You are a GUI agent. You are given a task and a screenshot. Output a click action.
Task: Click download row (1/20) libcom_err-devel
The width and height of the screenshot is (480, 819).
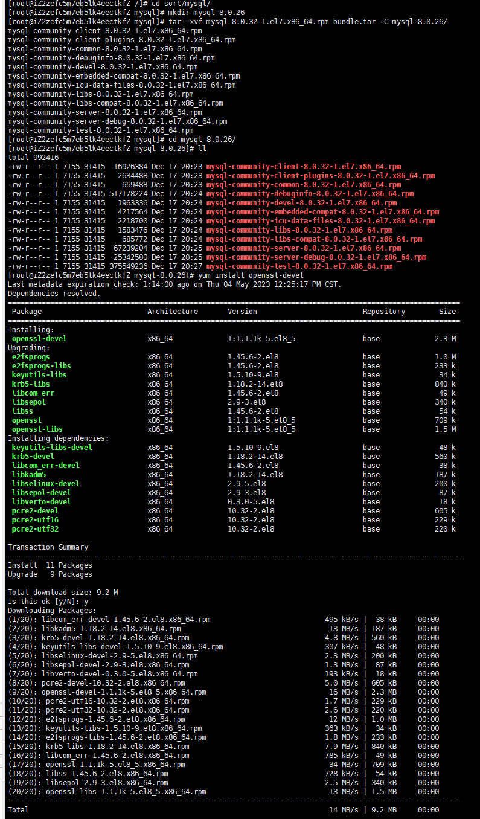tap(223, 620)
